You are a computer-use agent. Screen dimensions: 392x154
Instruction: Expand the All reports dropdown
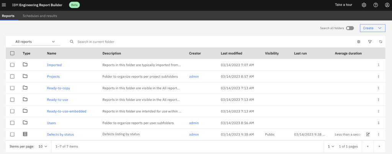click(35, 42)
